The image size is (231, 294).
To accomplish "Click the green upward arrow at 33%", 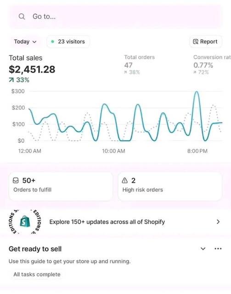I will (x=11, y=80).
